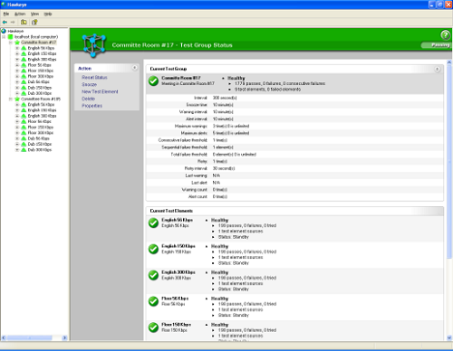
Task: Collapse the Committe Room #17 tree node
Action: point(11,43)
